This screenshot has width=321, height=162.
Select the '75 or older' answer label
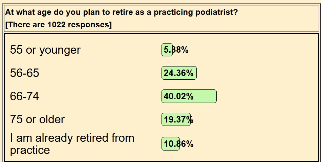[x=37, y=119]
